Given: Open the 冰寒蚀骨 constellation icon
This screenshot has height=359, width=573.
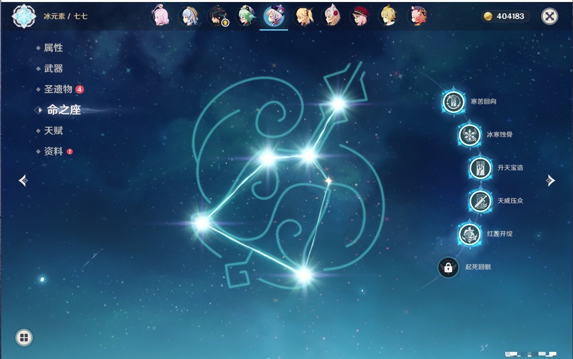Looking at the screenshot, I should (470, 135).
